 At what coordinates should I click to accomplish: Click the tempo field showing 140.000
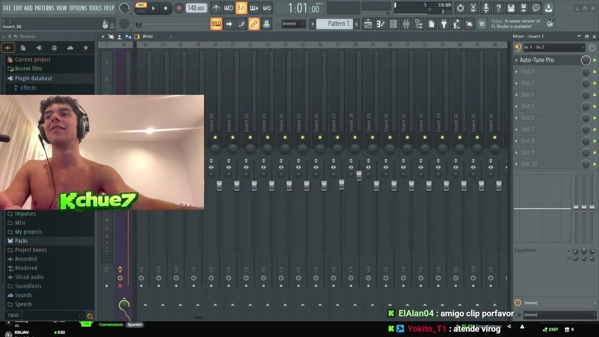[x=196, y=8]
